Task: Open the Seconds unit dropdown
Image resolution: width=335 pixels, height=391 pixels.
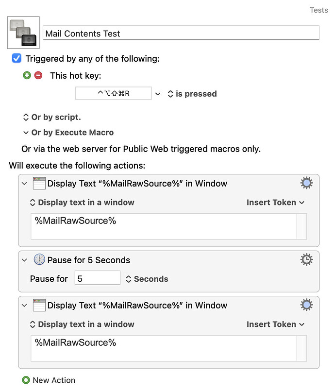Action: click(x=130, y=279)
